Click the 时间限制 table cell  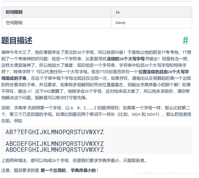pos(56,12)
